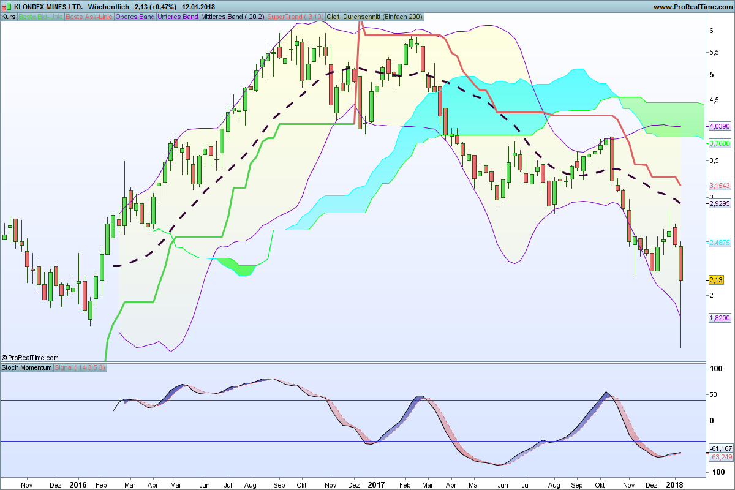Click the 1,8200 lower band price tag
This screenshot has height=490, width=735.
point(720,318)
